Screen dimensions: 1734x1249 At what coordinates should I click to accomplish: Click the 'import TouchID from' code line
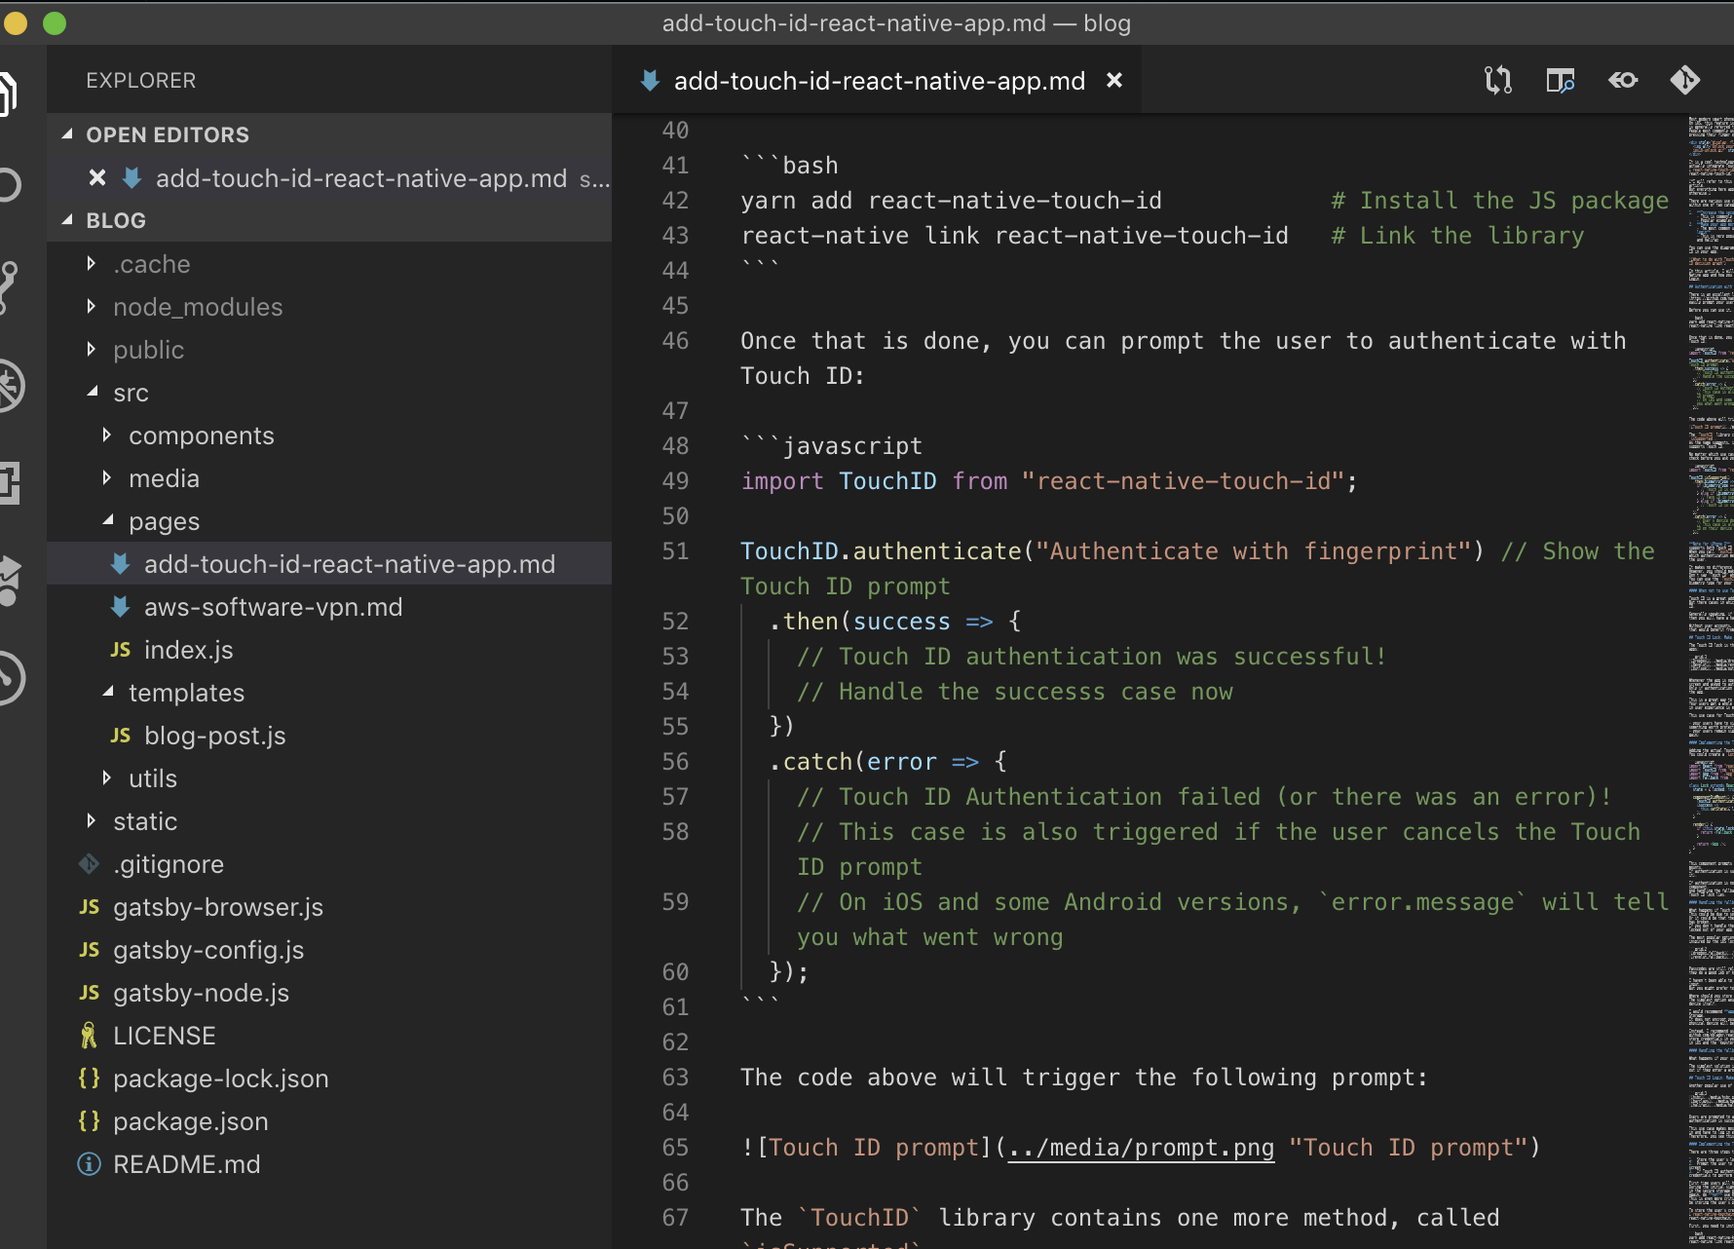[x=1048, y=481]
